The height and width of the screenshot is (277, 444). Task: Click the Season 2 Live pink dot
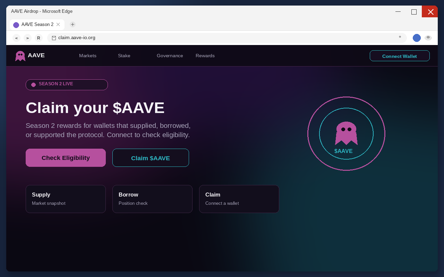click(33, 85)
